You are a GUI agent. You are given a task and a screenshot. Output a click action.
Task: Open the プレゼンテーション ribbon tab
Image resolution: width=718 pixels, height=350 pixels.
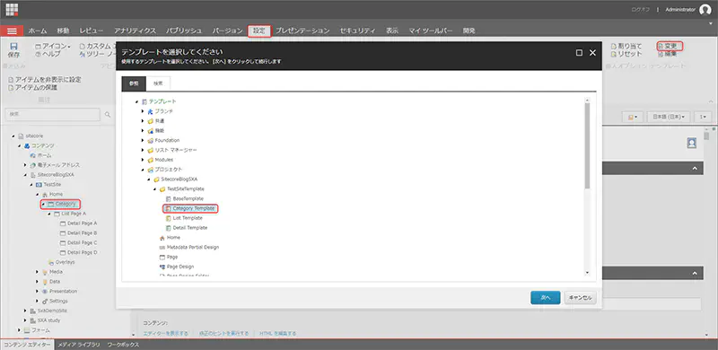pos(302,31)
